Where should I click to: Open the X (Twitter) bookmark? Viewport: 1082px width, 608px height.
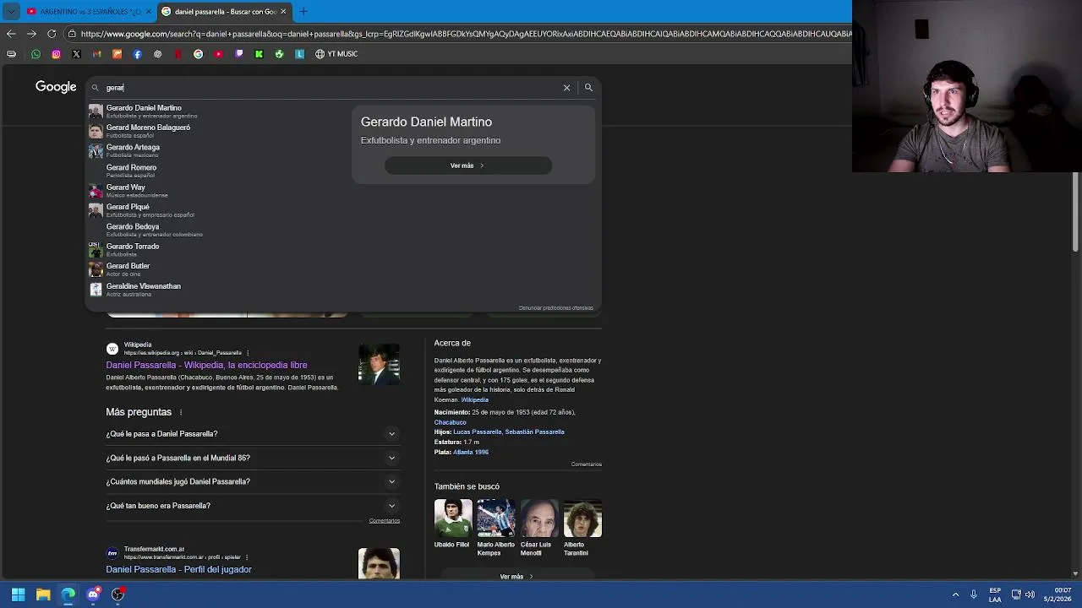76,54
